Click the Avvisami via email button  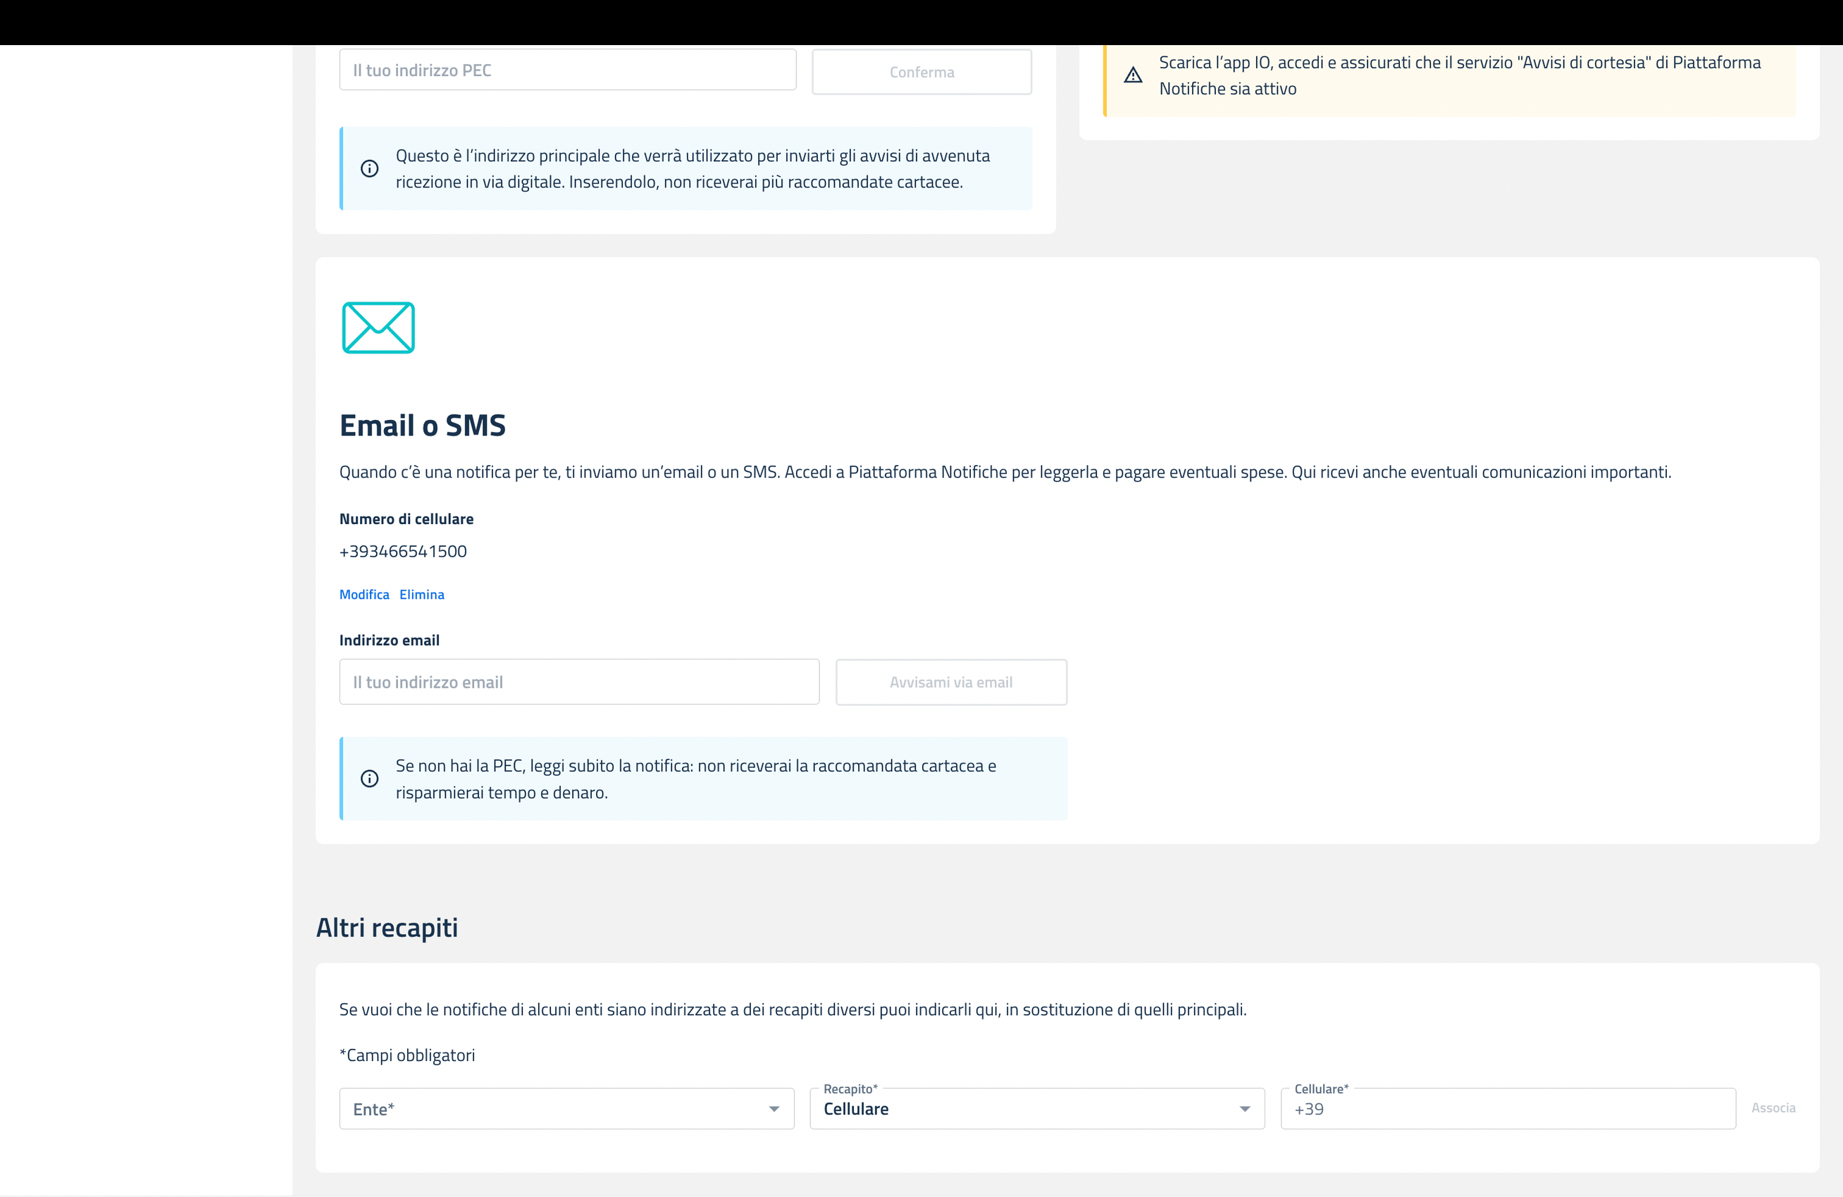(950, 682)
